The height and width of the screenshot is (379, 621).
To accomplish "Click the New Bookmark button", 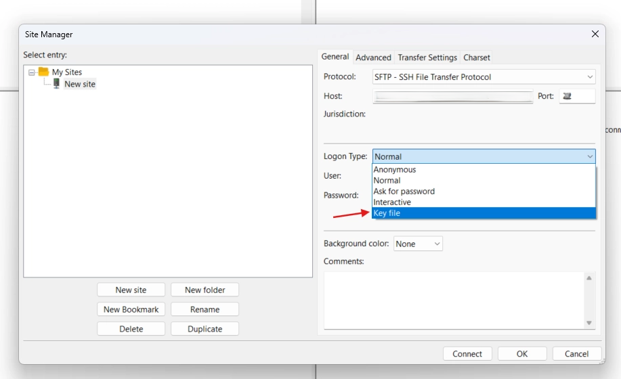I will coord(131,309).
